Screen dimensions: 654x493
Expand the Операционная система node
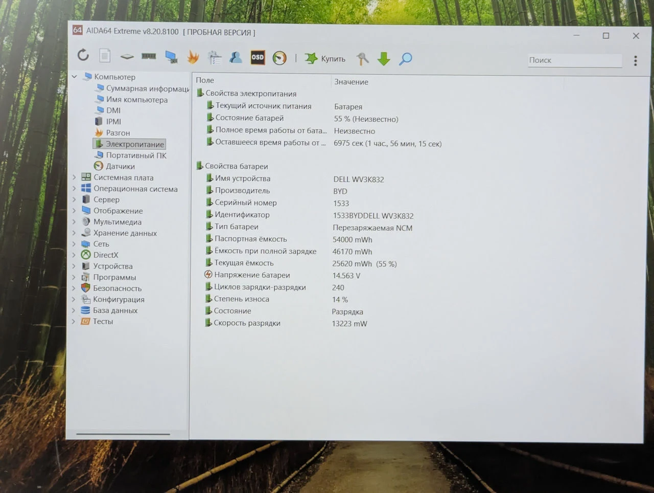[74, 189]
